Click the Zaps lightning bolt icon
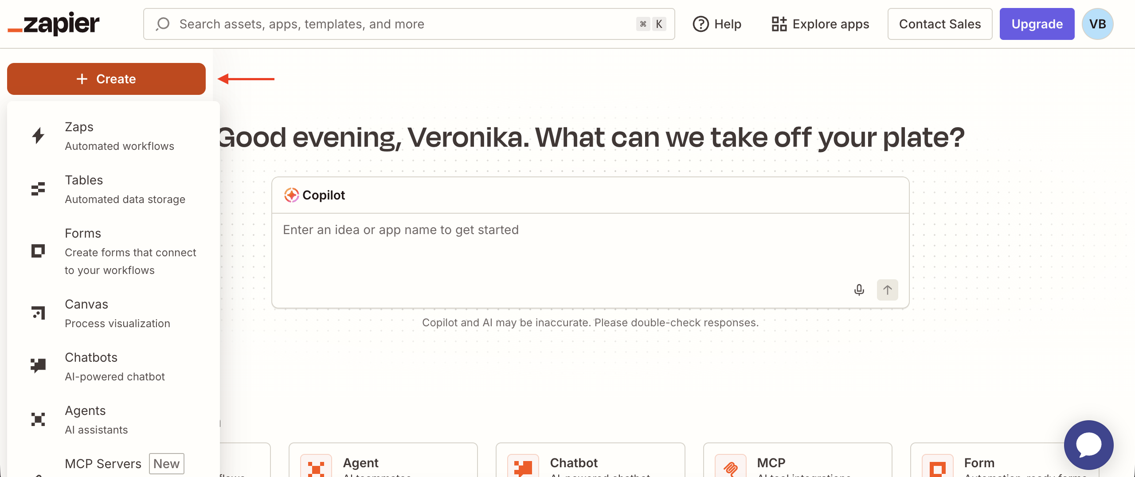The image size is (1135, 477). pos(39,136)
